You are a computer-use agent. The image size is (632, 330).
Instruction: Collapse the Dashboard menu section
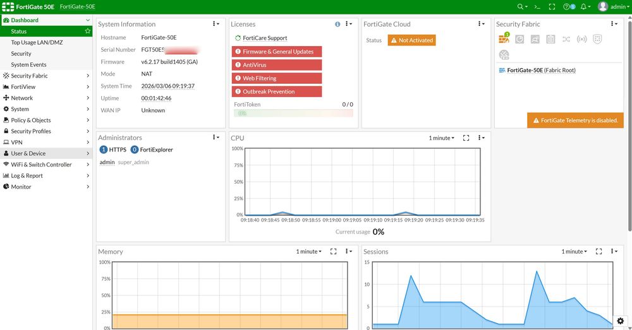click(46, 20)
